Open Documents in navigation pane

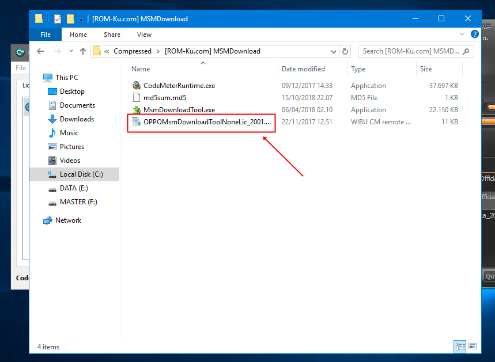click(77, 105)
